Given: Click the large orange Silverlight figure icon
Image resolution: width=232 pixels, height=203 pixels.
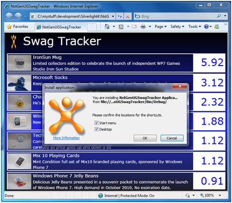Looking at the screenshot, I should [x=66, y=115].
